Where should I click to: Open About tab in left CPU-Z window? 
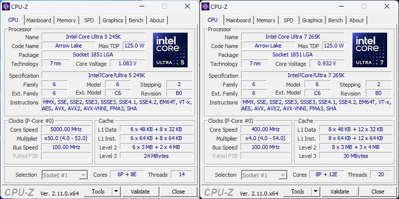pyautogui.click(x=157, y=20)
